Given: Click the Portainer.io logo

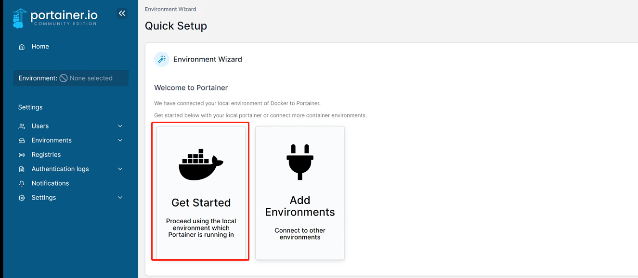Looking at the screenshot, I should (55, 18).
